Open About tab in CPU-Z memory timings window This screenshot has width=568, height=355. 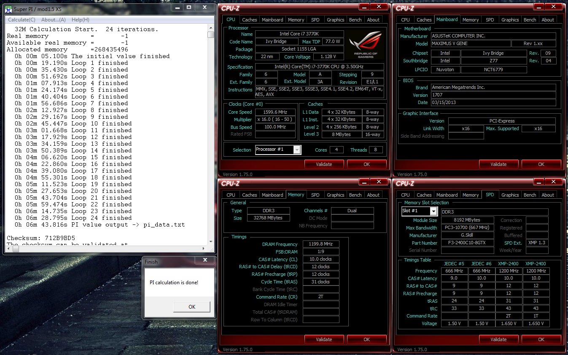tap(373, 195)
